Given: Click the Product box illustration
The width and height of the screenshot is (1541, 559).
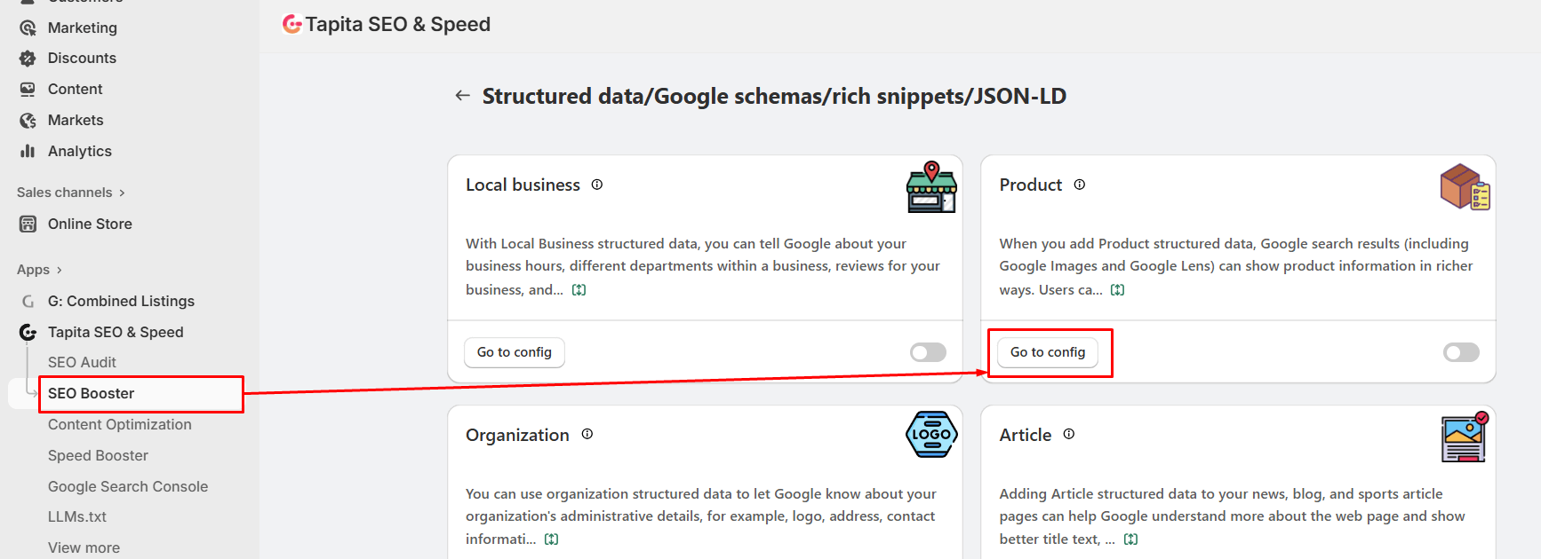Looking at the screenshot, I should click(1465, 187).
